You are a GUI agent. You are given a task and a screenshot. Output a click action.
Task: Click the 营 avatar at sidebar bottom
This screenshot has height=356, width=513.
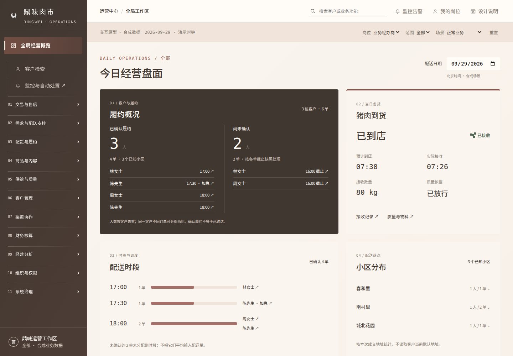click(14, 342)
